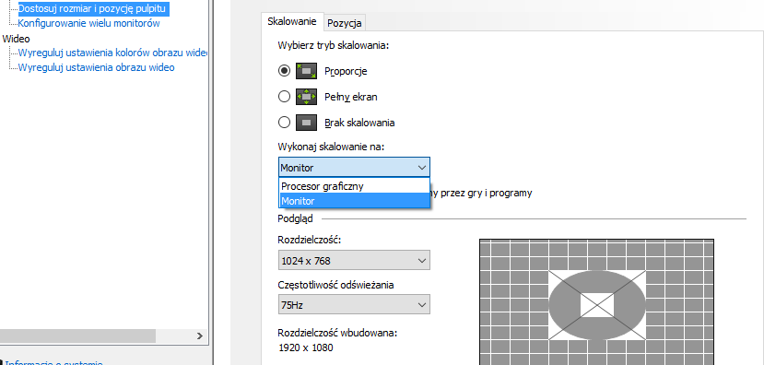Switch to the Pozycja tab
764x365 pixels.
[x=345, y=23]
